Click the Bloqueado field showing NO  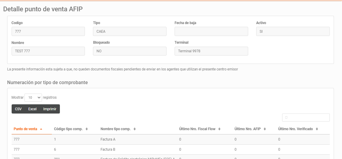[x=130, y=51]
